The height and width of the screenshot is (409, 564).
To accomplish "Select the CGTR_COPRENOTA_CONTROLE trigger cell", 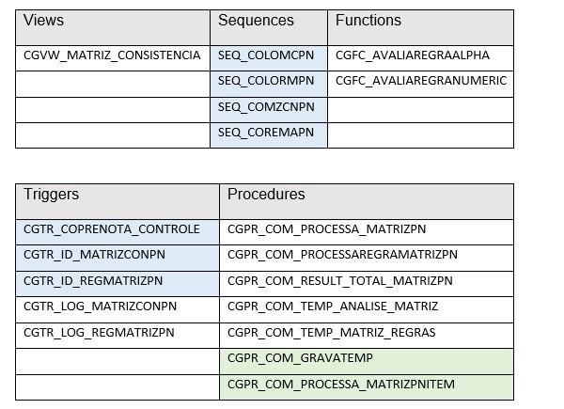I will tap(111, 229).
